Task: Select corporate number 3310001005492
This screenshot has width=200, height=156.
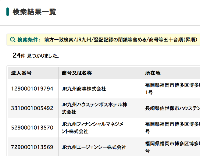Action: (x=32, y=108)
